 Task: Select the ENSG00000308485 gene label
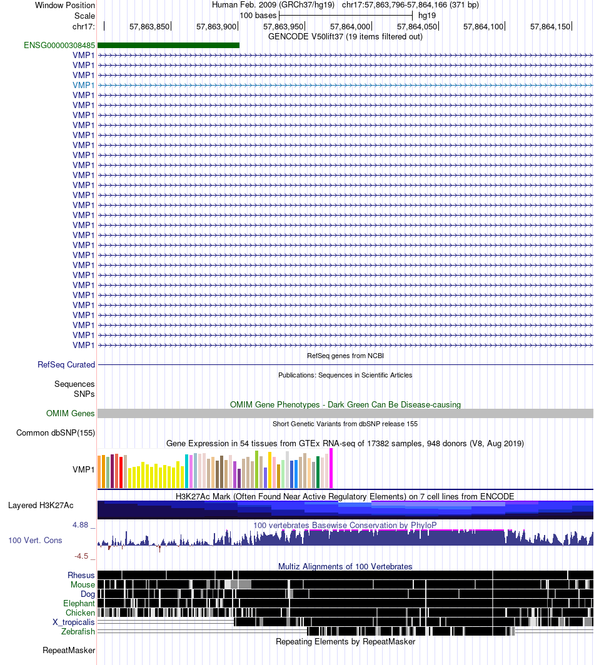pyautogui.click(x=59, y=46)
